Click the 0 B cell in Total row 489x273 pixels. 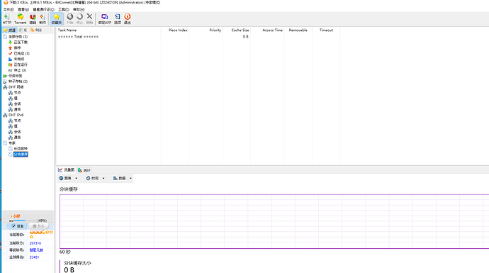click(x=245, y=36)
